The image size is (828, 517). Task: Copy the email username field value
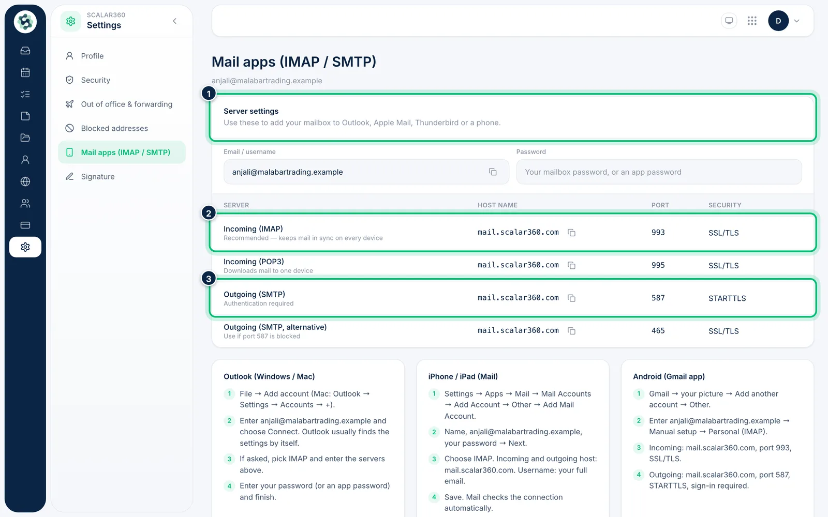(x=493, y=172)
